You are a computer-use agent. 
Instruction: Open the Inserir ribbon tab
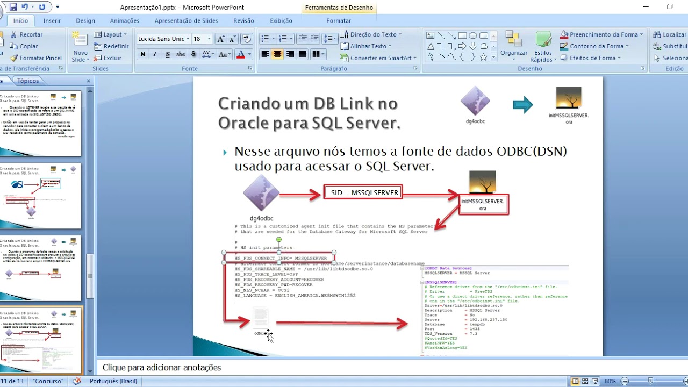52,21
